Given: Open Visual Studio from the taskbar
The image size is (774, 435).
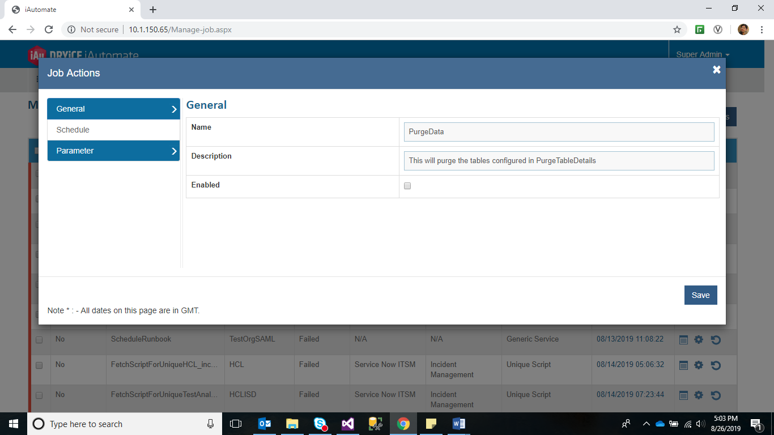Looking at the screenshot, I should (x=348, y=424).
